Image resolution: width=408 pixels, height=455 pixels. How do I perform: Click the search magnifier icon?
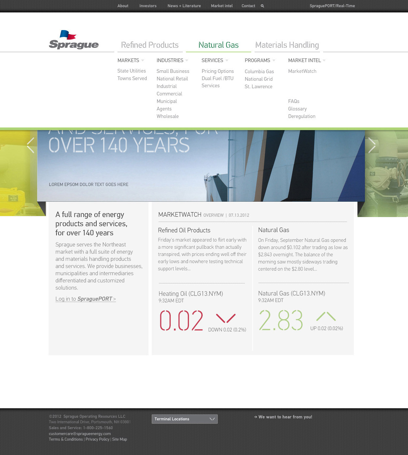pos(262,6)
